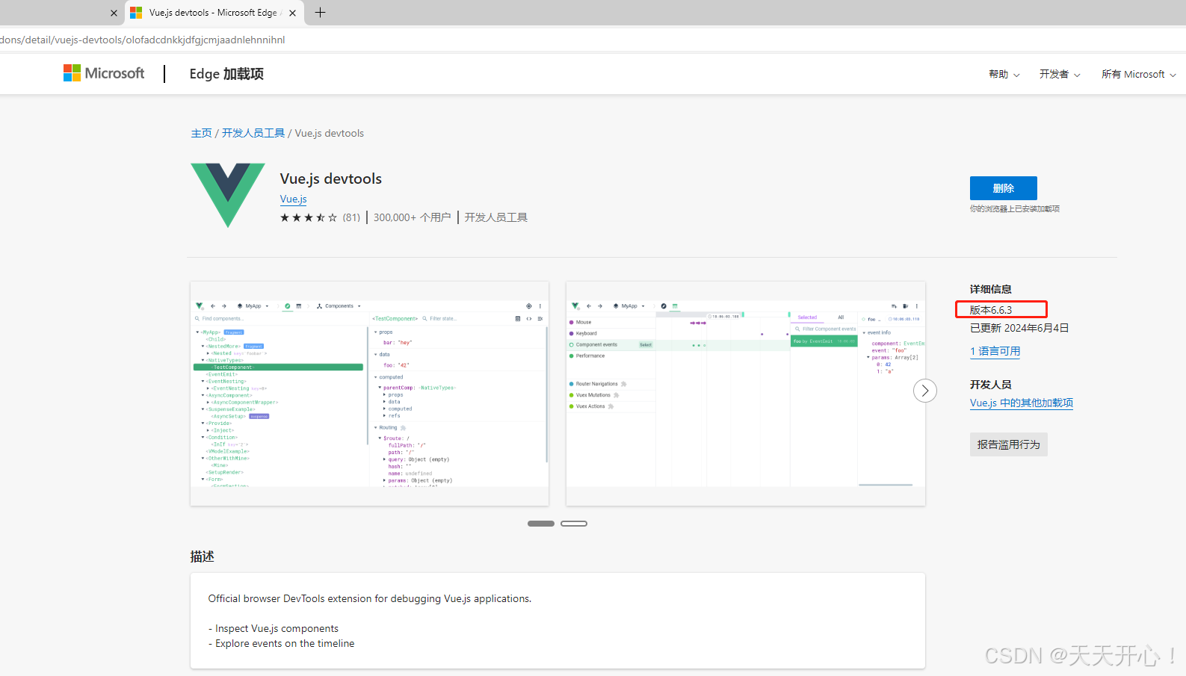This screenshot has width=1186, height=676.
Task: Open a new browser tab
Action: tap(320, 13)
